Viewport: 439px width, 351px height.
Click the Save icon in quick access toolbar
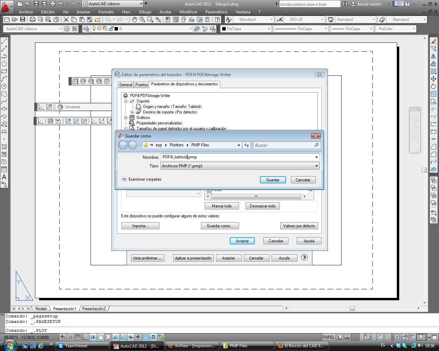[36, 4]
